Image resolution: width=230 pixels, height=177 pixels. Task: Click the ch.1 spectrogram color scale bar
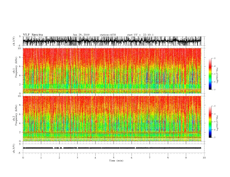coord(210,74)
